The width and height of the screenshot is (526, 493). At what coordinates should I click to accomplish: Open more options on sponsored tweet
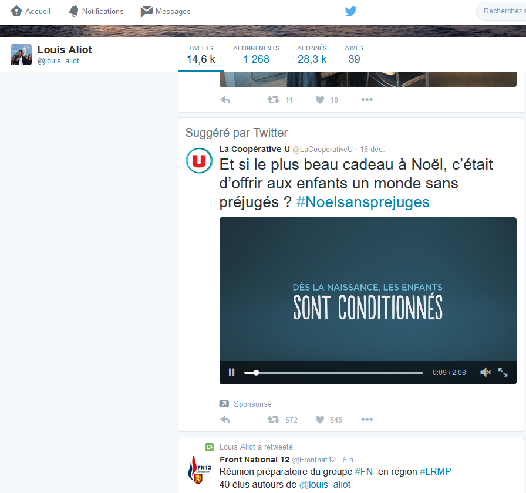367,420
